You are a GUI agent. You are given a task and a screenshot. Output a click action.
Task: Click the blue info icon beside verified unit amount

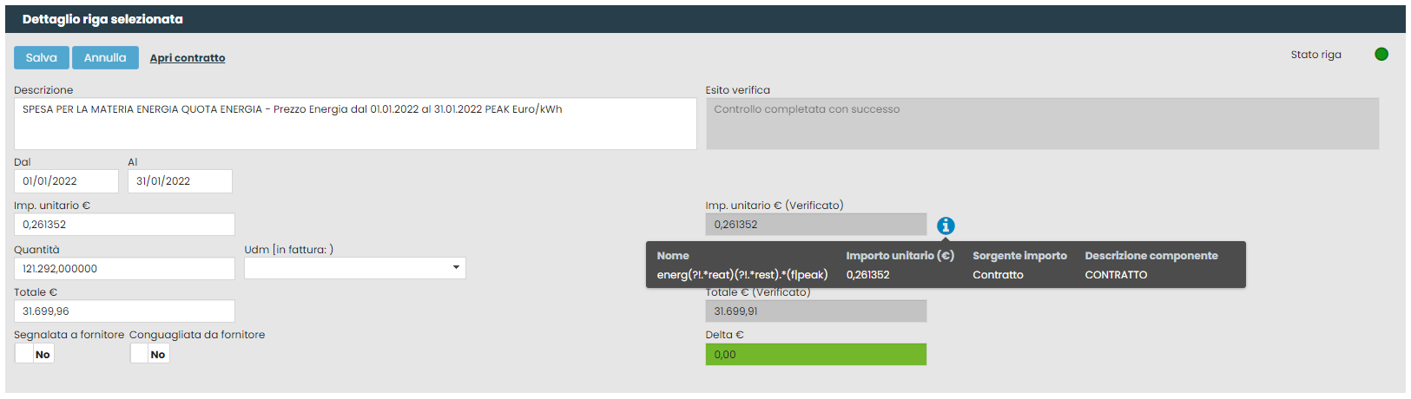(x=946, y=226)
